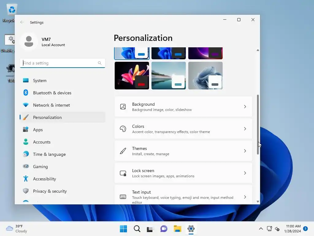Open the Apps settings category
The width and height of the screenshot is (314, 236).
(62, 129)
